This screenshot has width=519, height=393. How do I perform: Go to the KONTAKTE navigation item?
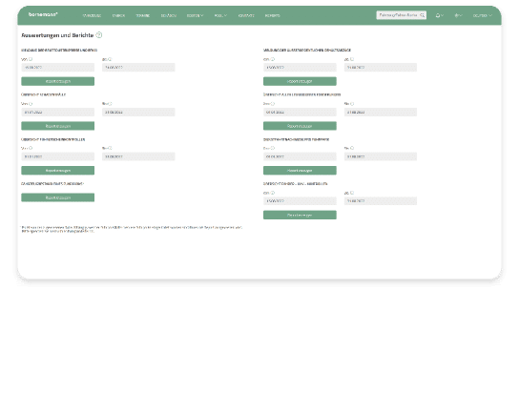pyautogui.click(x=246, y=15)
